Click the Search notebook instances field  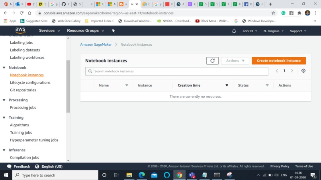click(177, 71)
